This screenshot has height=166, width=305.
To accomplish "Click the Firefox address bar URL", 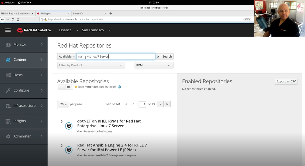I will coord(75,19).
